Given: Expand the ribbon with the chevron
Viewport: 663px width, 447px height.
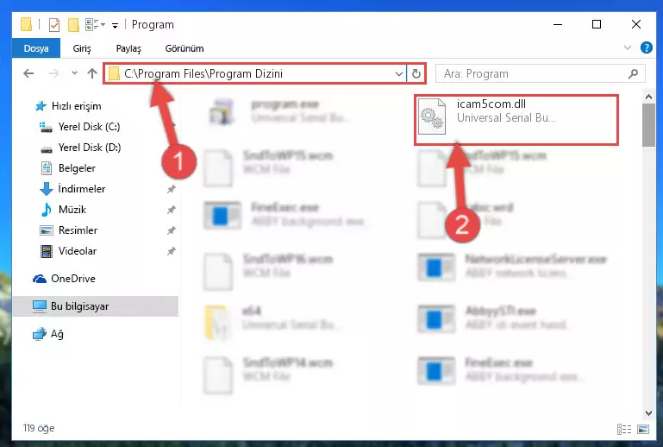Looking at the screenshot, I should click(628, 47).
